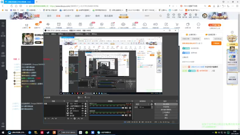240x135 pixels.
Task: Expand 分类 dropdown in Douyu navigation
Action: 67,16
